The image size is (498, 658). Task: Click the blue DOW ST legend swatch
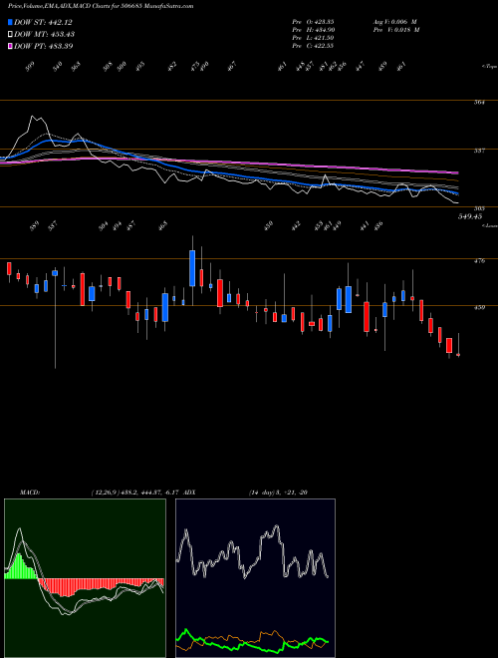pos(11,23)
